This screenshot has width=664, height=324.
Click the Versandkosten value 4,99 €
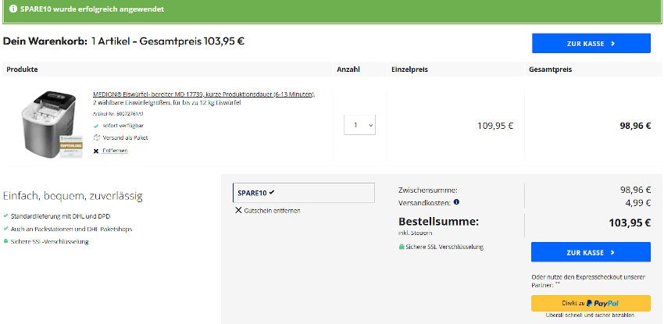click(638, 203)
